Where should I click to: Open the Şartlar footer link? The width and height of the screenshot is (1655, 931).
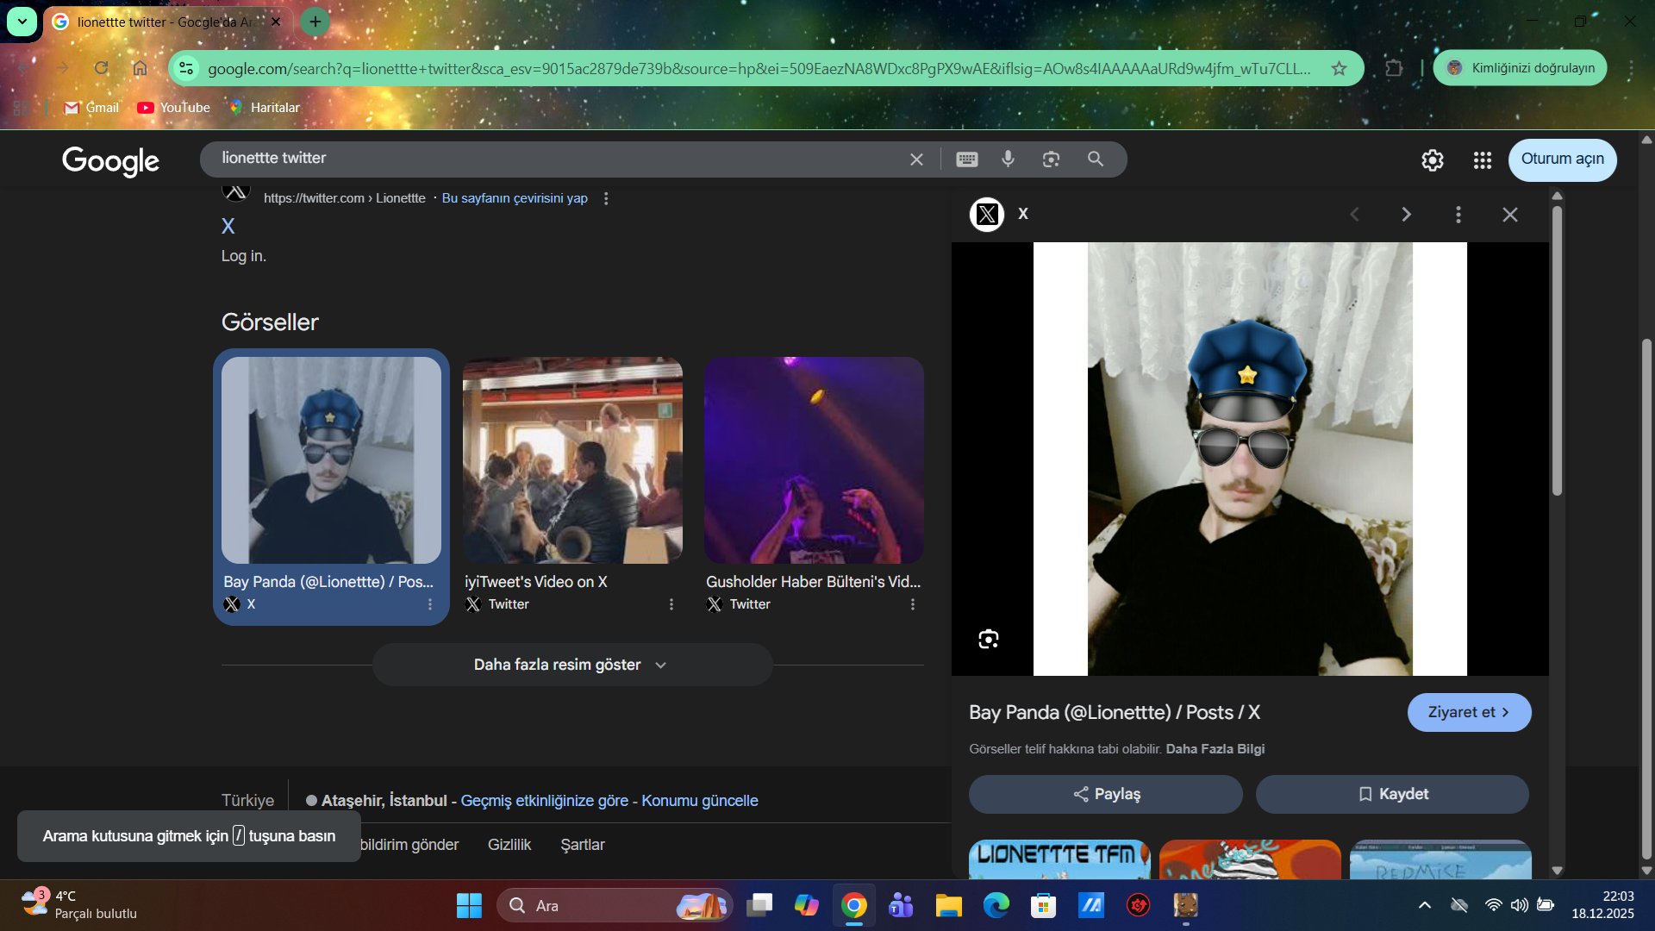pos(583,845)
